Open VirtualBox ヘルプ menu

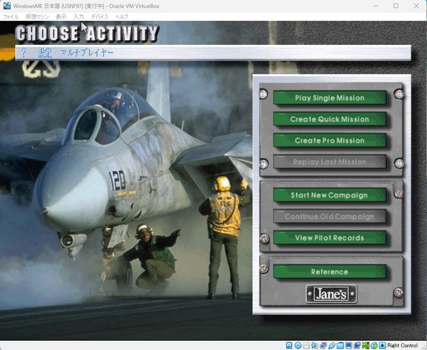122,17
